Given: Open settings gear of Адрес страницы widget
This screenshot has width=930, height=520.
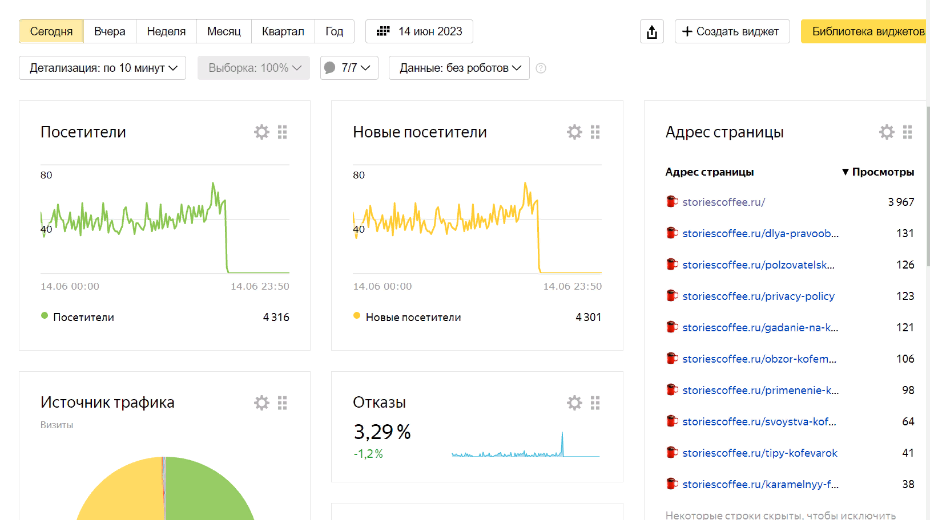Looking at the screenshot, I should [x=887, y=132].
